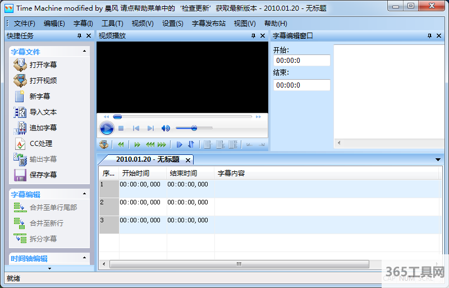This screenshot has width=449, height=288.
Task: Open the 设置(S) menu
Action: pos(173,24)
